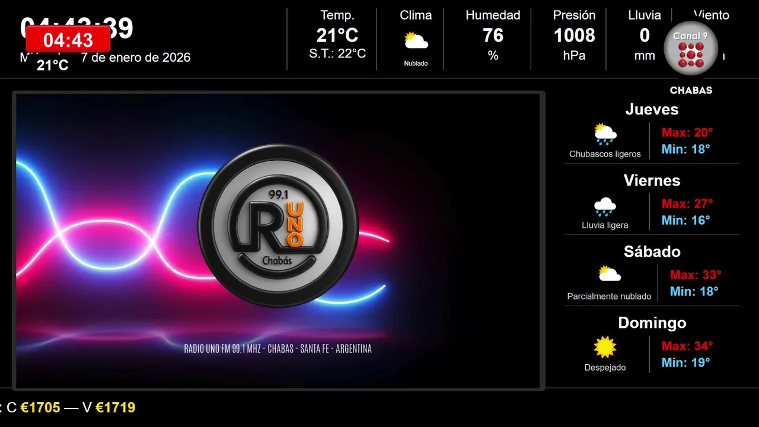The width and height of the screenshot is (759, 427).
Task: Click the 21°C under the clock badge
Action: tap(53, 65)
